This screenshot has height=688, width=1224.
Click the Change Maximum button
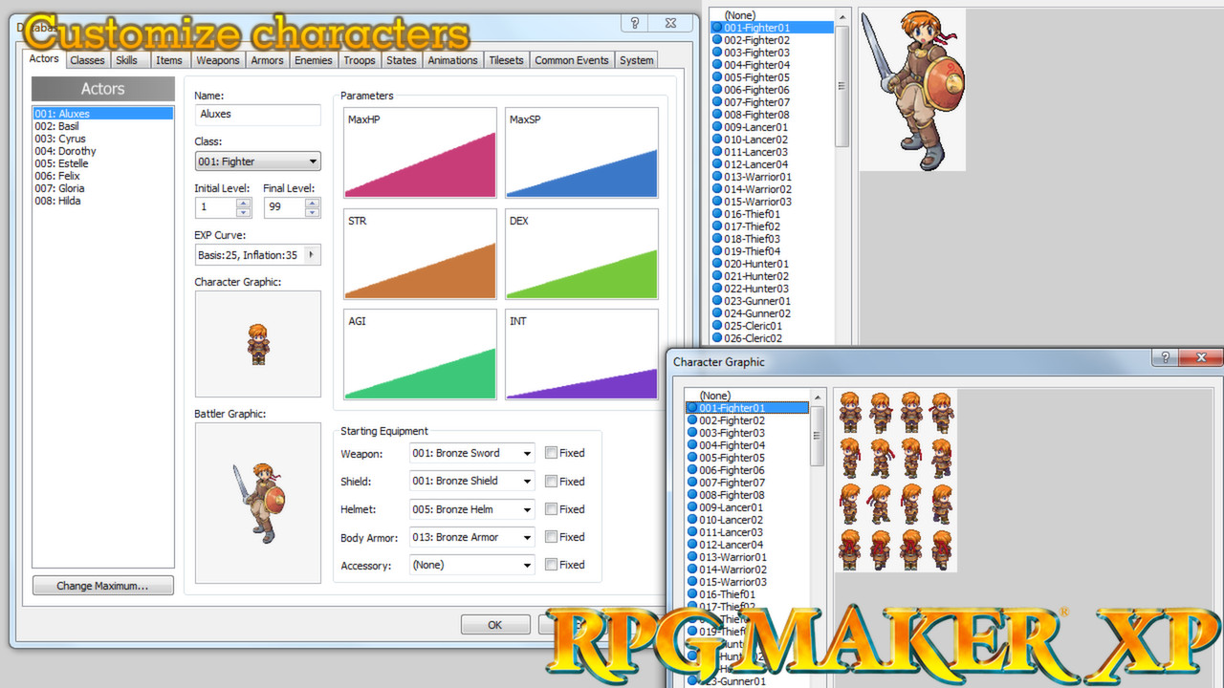click(102, 585)
